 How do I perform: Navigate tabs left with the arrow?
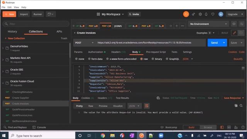[x=74, y=26]
